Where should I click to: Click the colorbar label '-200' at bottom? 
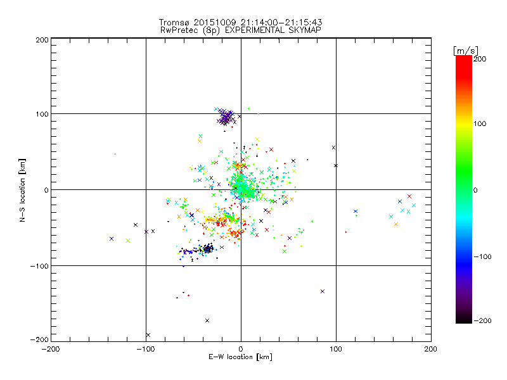pos(482,320)
